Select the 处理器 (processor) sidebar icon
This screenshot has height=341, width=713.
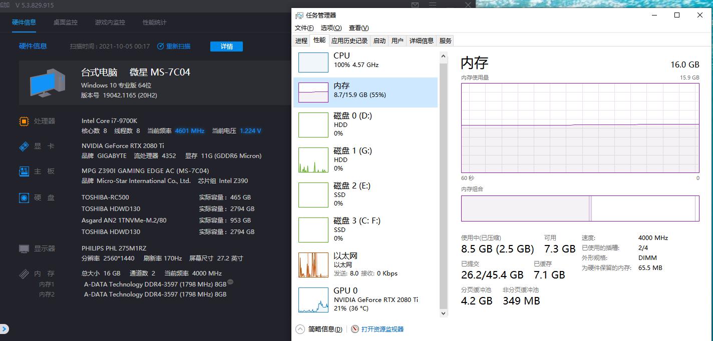24,121
